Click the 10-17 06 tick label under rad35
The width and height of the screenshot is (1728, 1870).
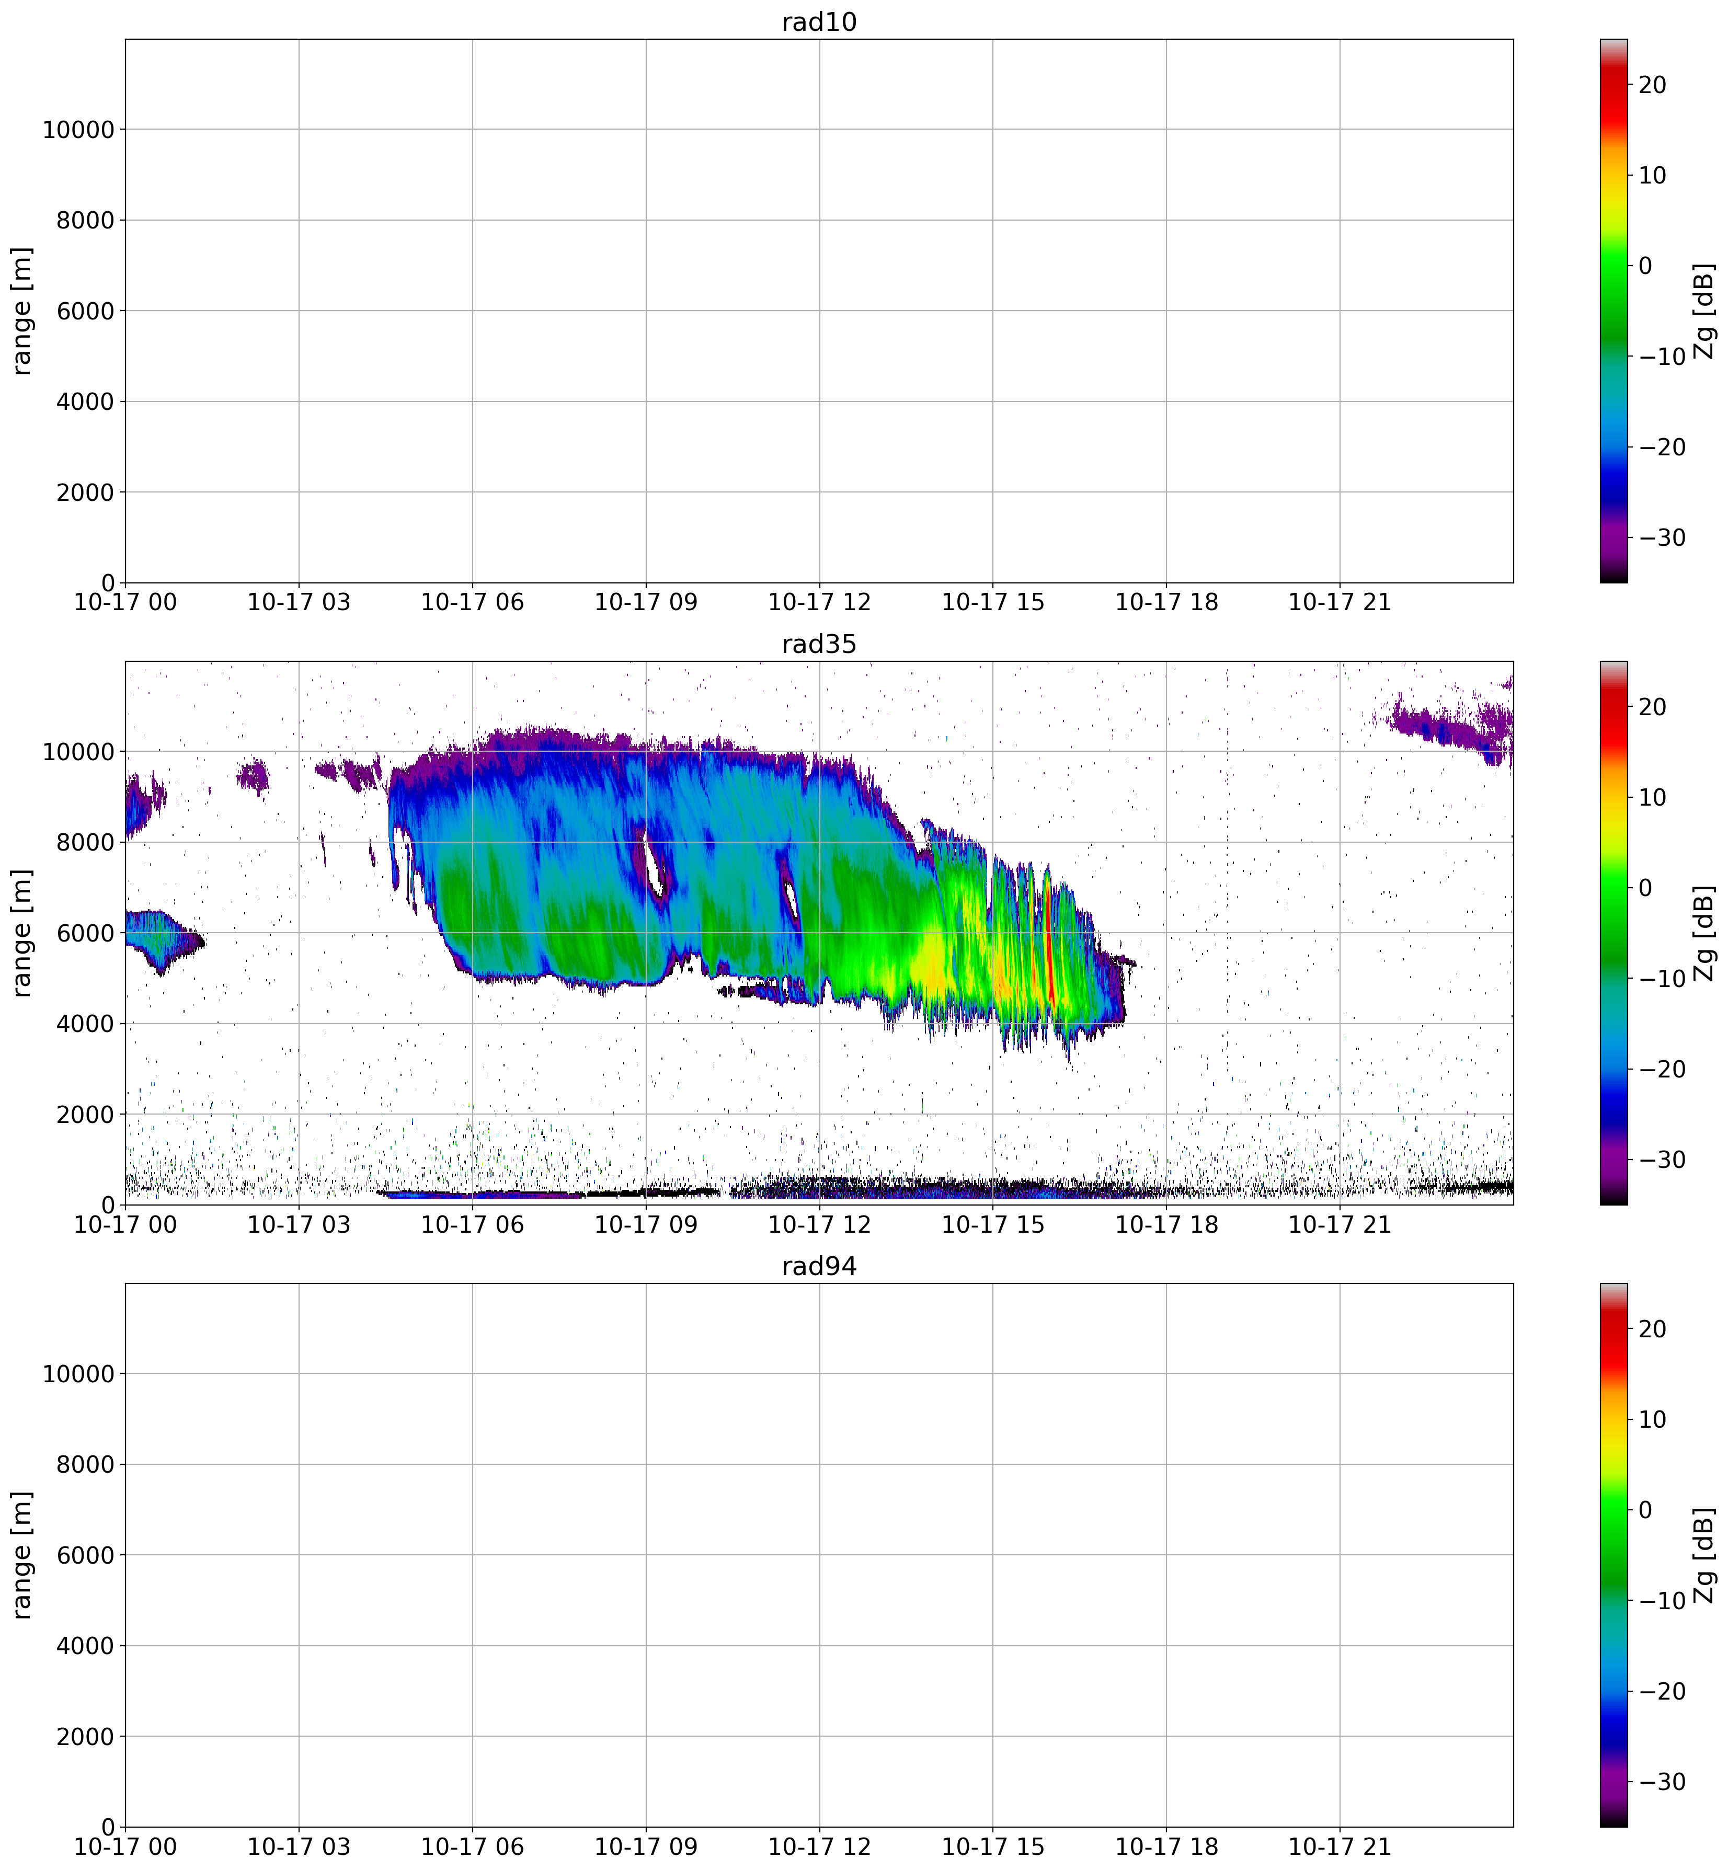coord(472,1225)
